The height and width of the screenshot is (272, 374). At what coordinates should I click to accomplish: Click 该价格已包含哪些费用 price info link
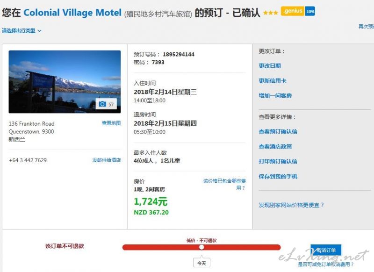coord(224,184)
